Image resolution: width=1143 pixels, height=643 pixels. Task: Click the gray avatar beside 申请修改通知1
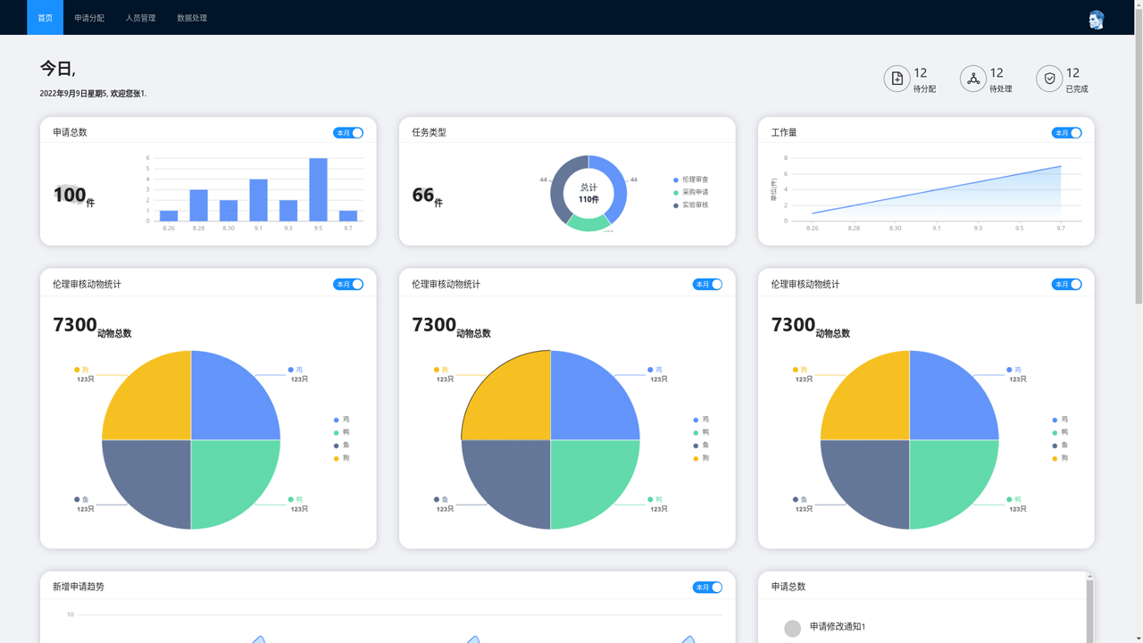[792, 628]
